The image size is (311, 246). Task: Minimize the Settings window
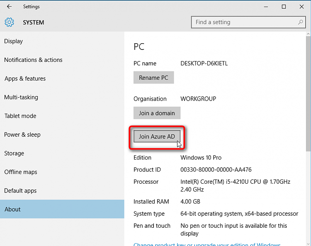[x=266, y=7]
